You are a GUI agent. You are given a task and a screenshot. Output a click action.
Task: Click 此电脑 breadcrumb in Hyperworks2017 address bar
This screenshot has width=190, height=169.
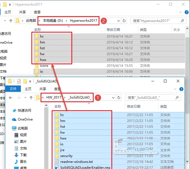31,21
